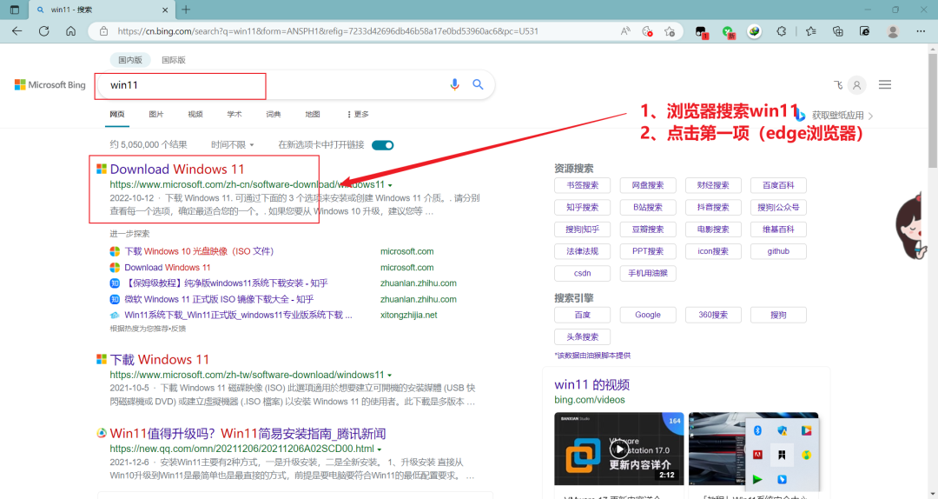Viewport: 938px width, 499px height.
Task: Refresh the page with reload icon
Action: [43, 31]
